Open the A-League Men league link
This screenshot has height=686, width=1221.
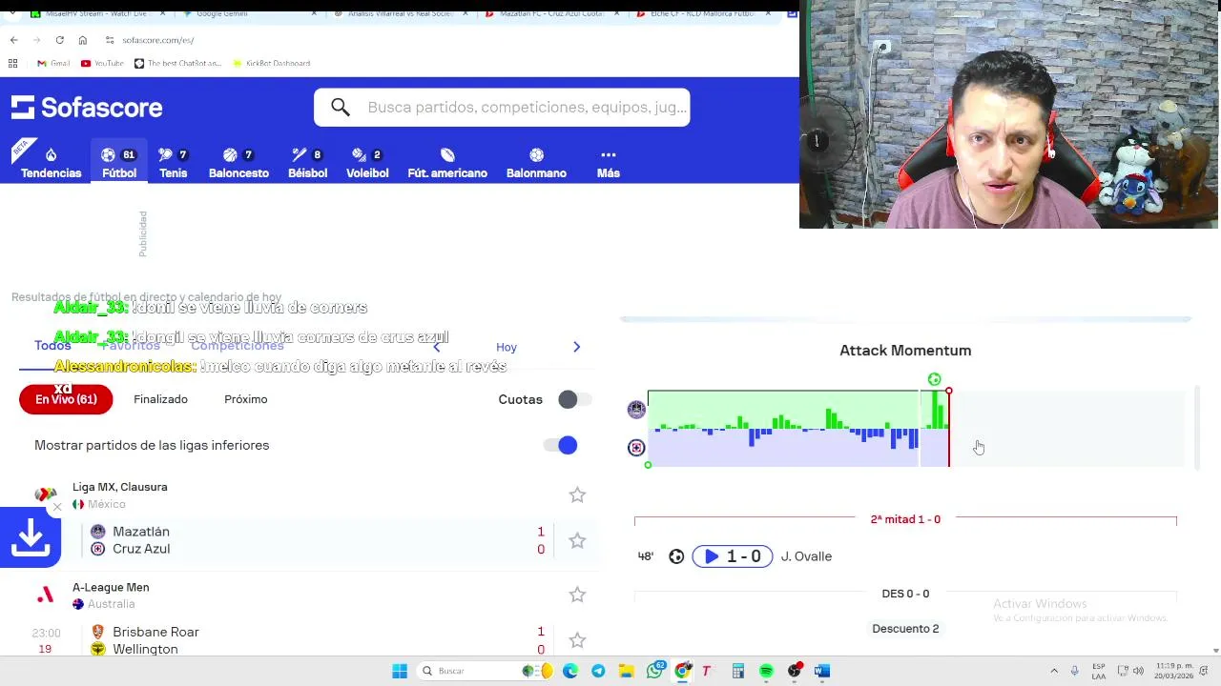coord(111,587)
